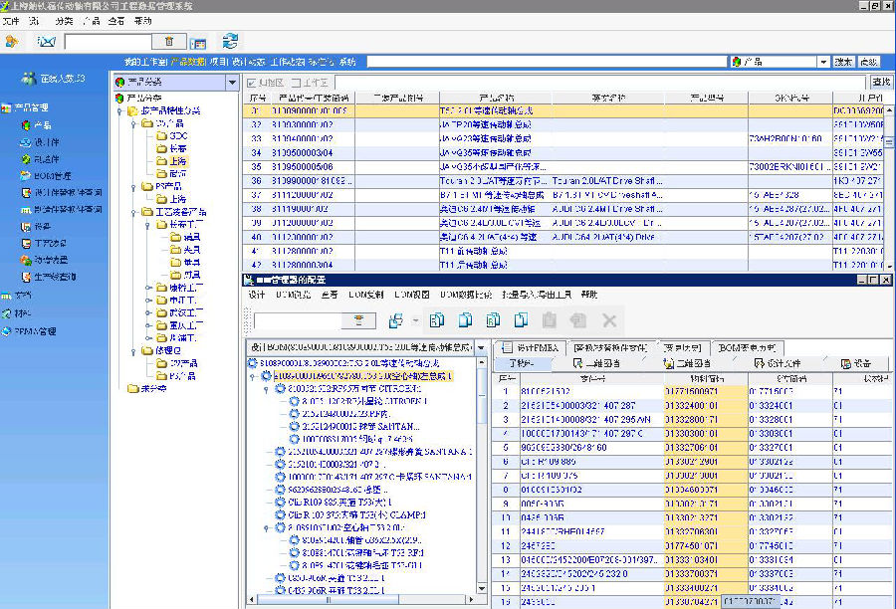Click the 查找 button above the product table
This screenshot has height=609, width=896.
point(880,82)
